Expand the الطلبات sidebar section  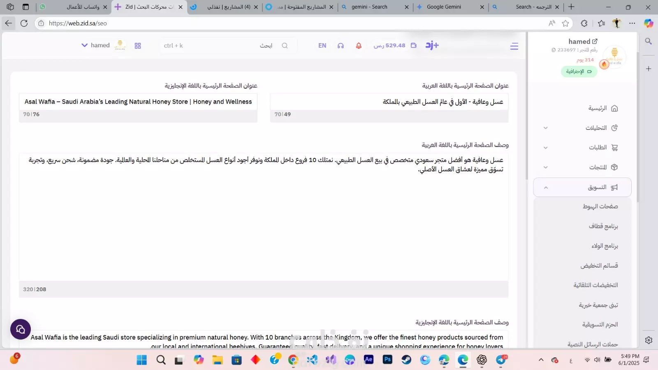(545, 148)
